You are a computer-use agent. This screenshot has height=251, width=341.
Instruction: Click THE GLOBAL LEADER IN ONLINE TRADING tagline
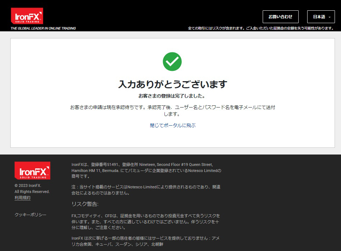[43, 28]
